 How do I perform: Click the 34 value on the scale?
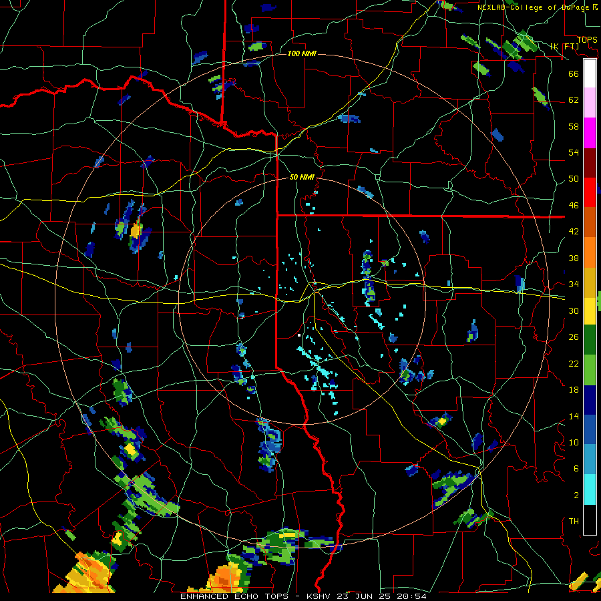tap(574, 284)
